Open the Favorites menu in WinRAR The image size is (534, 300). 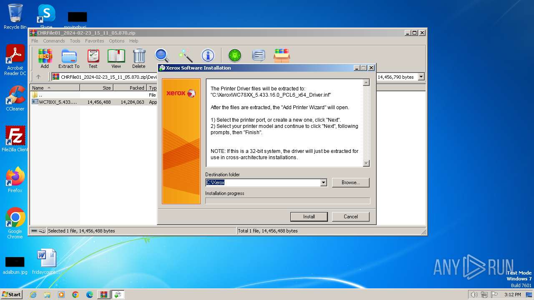pos(95,41)
